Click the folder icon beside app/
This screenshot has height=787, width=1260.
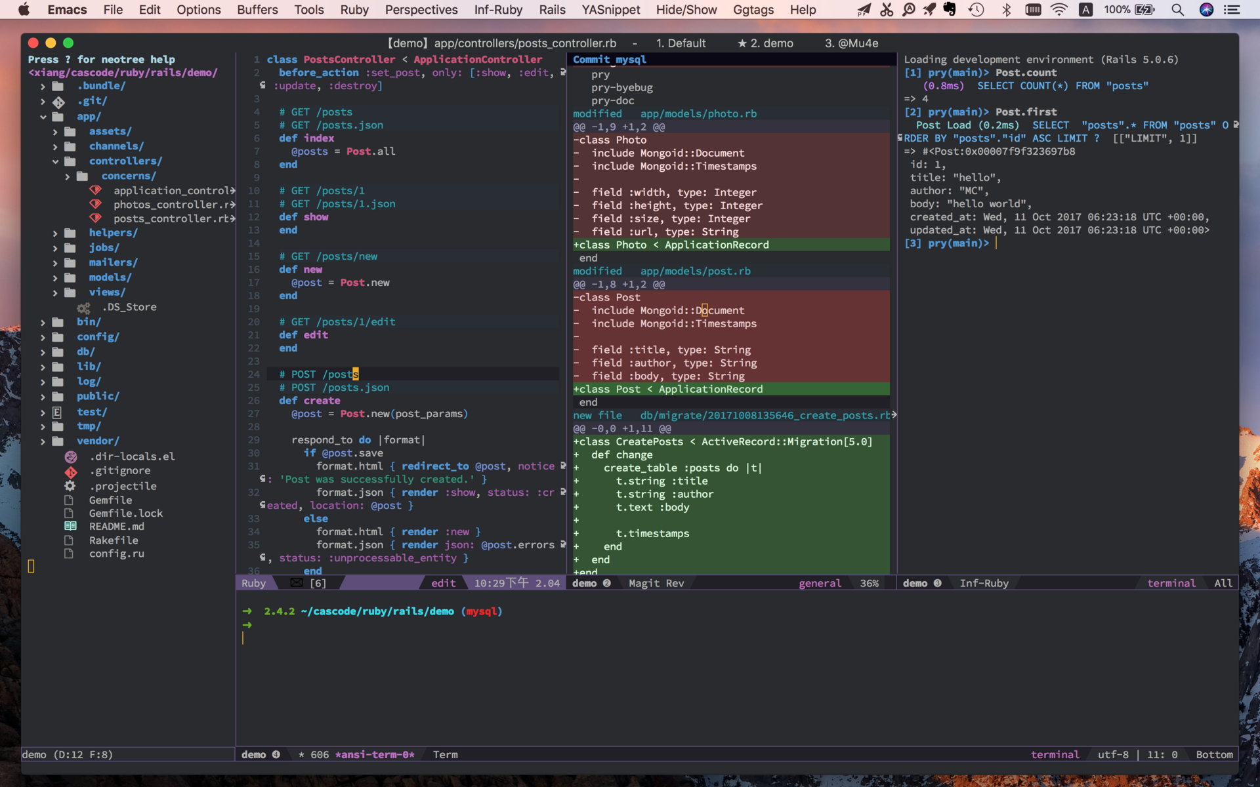pyautogui.click(x=58, y=117)
